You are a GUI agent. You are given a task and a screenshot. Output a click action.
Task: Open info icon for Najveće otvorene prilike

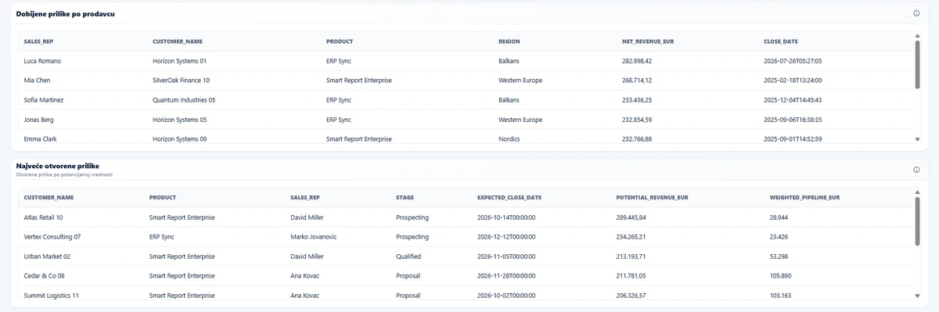[916, 170]
